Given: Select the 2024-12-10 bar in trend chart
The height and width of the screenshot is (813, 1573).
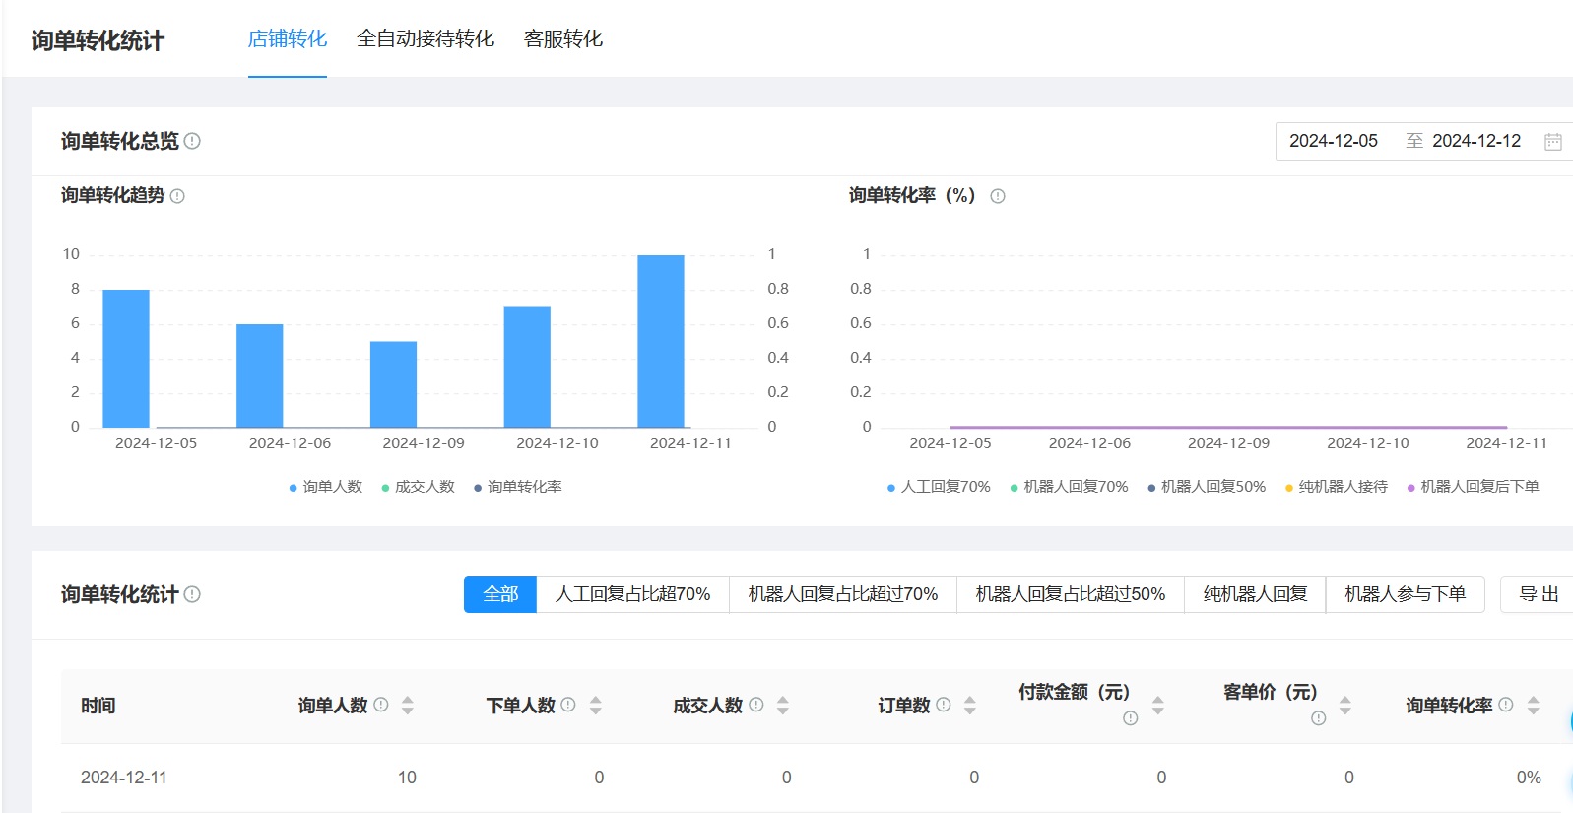Looking at the screenshot, I should [x=527, y=367].
